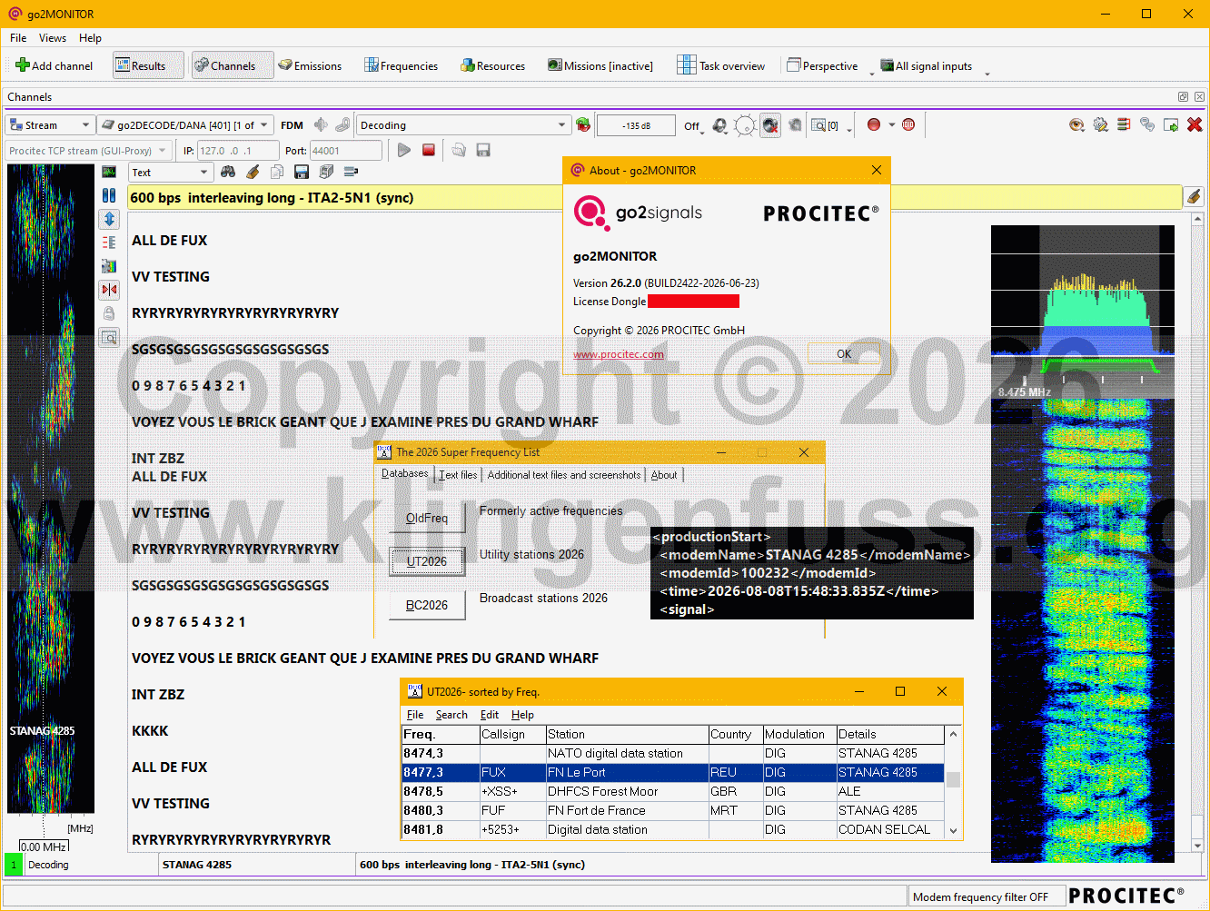Switch to Additional text files and screenshots tab
The width and height of the screenshot is (1210, 911).
[564, 475]
